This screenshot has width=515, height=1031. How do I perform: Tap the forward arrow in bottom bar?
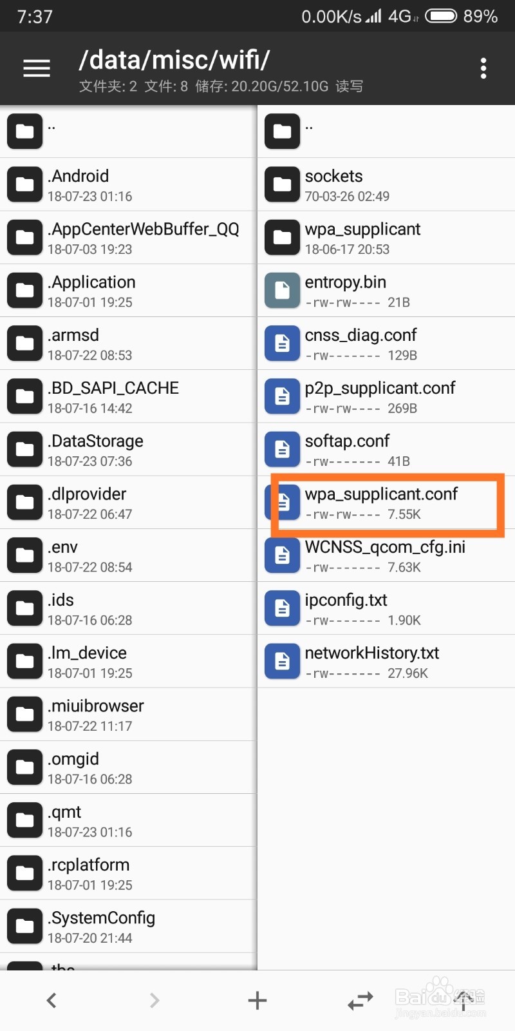(154, 1000)
